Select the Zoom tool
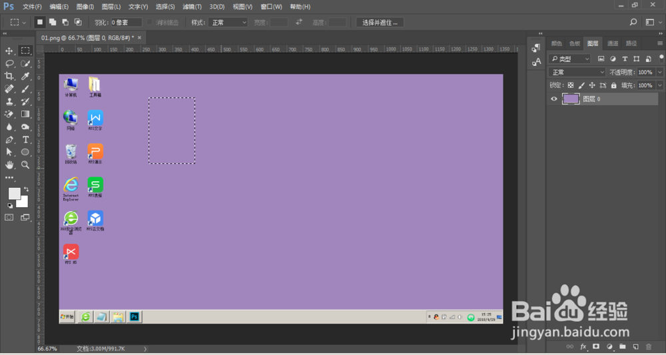Image resolution: width=666 pixels, height=355 pixels. click(x=25, y=165)
